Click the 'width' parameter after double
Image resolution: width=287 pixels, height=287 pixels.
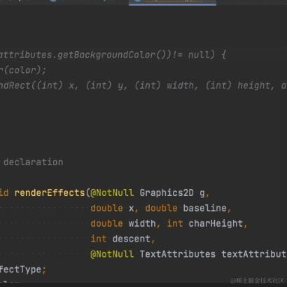point(142,223)
